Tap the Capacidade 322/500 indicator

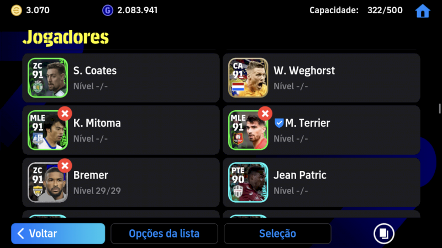(x=356, y=10)
